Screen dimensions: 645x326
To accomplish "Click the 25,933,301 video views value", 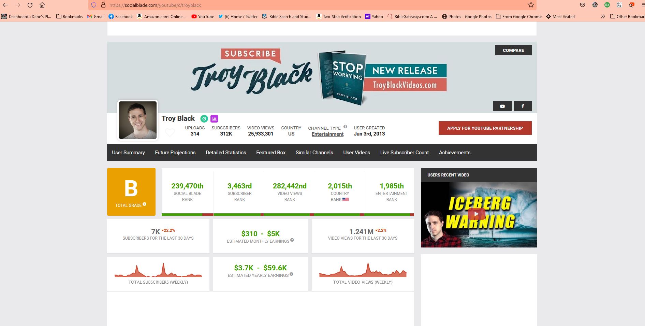I will [261, 134].
